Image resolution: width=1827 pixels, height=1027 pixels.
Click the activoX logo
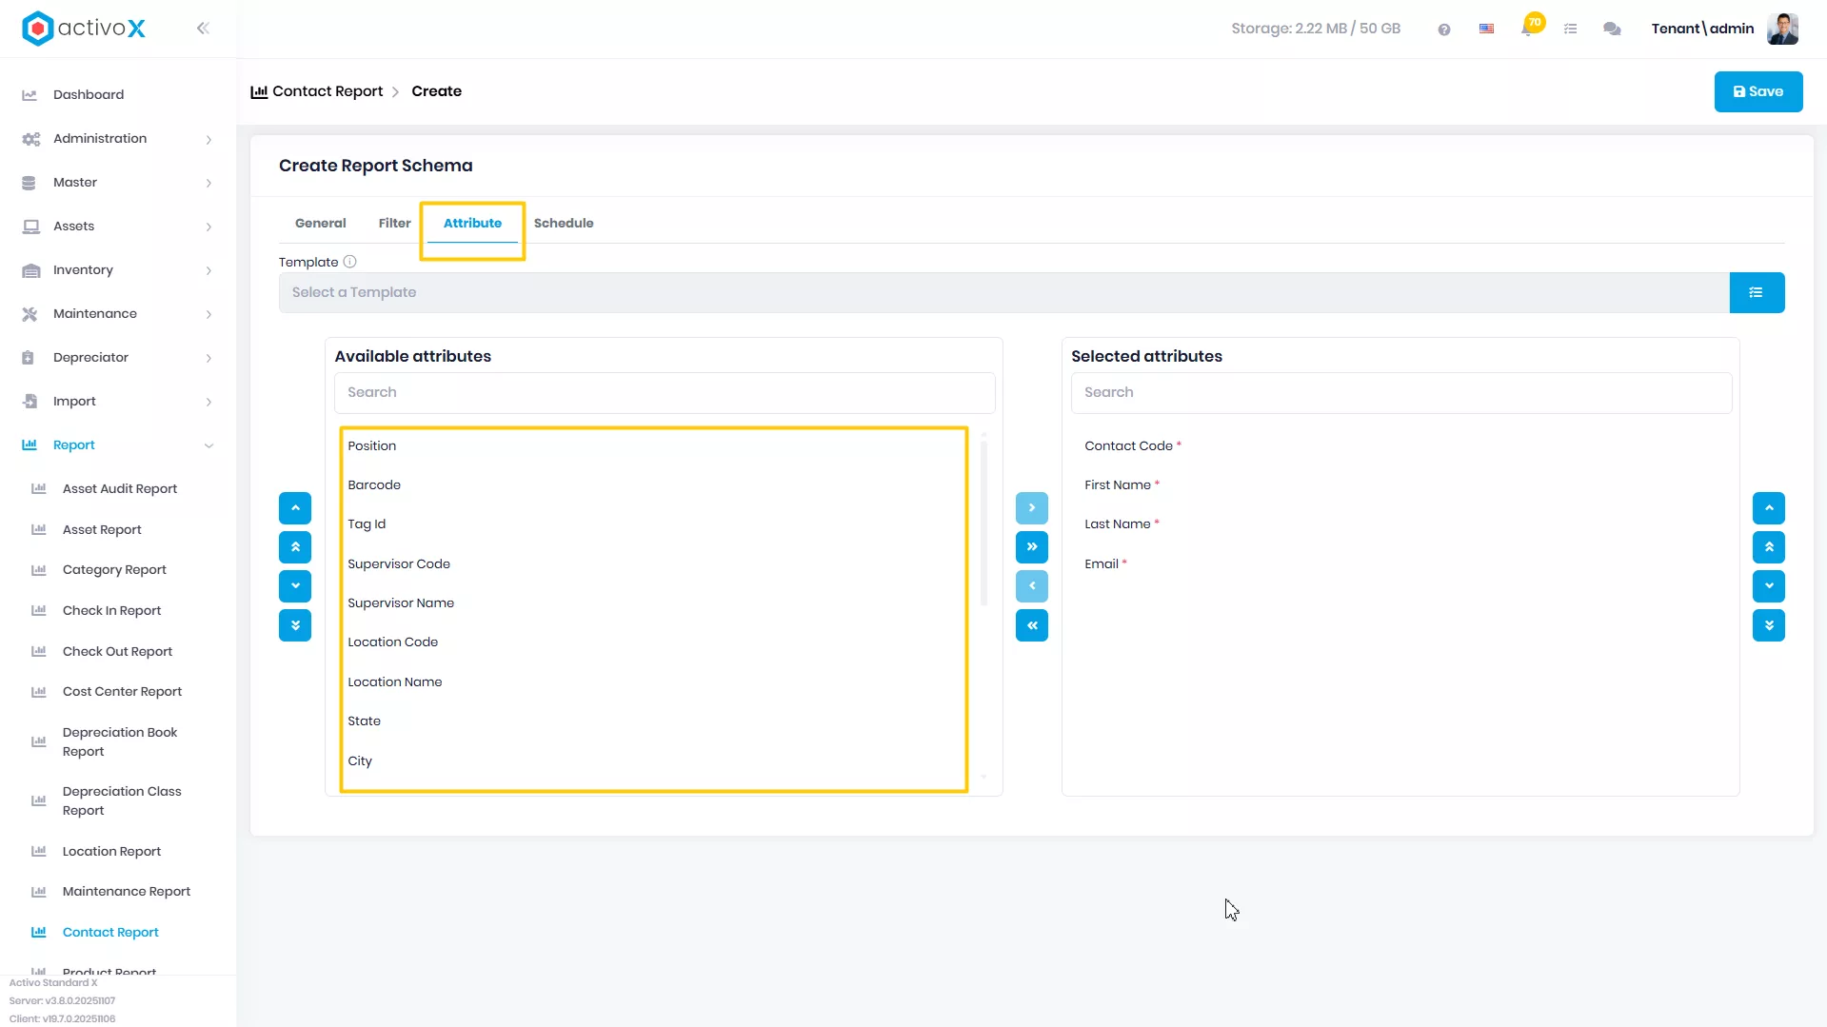pos(84,29)
